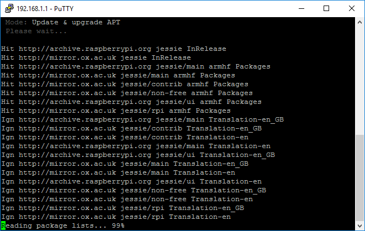Click the 'Reading package lists... 99%' line
This screenshot has width=365, height=231.
point(63,225)
